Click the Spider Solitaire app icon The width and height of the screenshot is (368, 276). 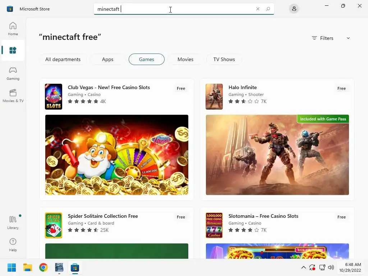coord(54,225)
